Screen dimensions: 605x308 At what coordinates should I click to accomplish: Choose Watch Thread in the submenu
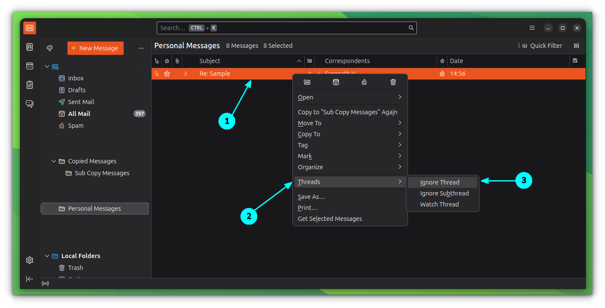click(x=439, y=204)
